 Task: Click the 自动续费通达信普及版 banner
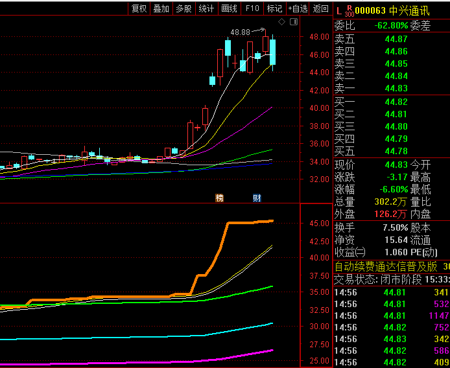386,266
